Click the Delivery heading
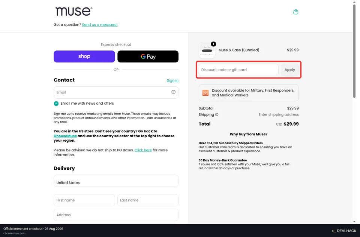The width and height of the screenshot is (360, 237). tap(64, 168)
